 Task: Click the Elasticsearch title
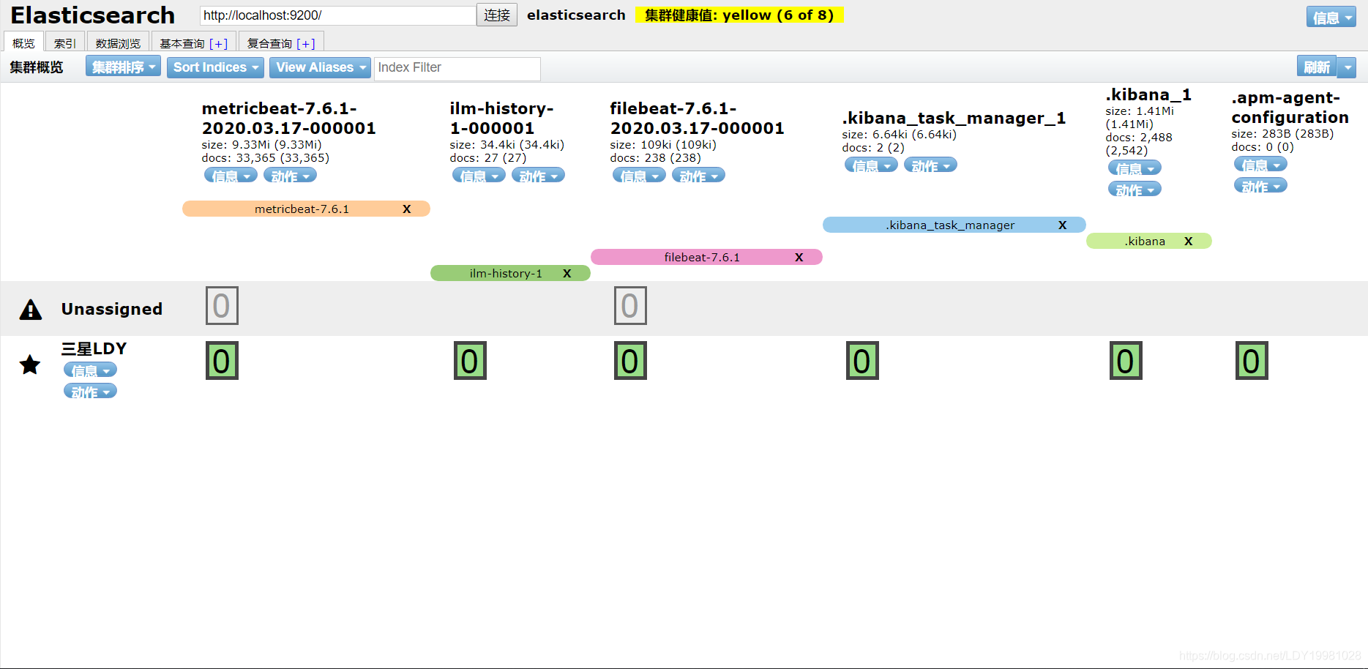pos(93,15)
